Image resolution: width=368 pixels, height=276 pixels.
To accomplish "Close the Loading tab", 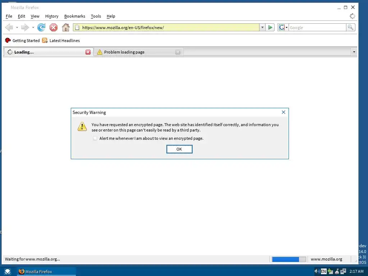I will tap(88, 52).
